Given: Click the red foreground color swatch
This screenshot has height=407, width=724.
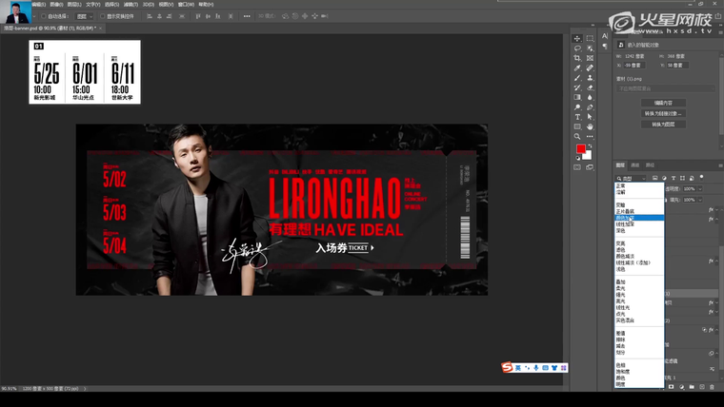Looking at the screenshot, I should click(580, 150).
